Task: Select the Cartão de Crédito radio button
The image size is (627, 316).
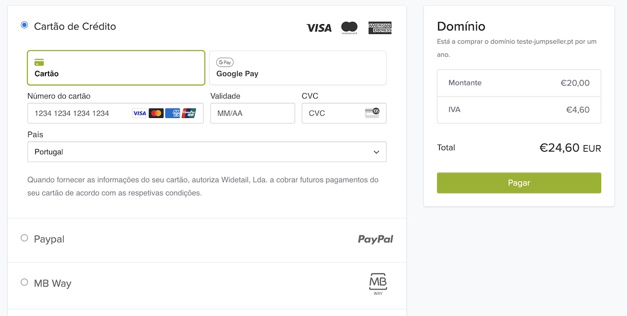Action: [24, 25]
